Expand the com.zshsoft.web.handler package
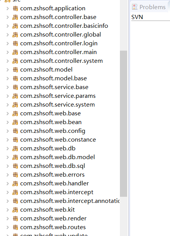170x236 pixels. click(x=8, y=183)
